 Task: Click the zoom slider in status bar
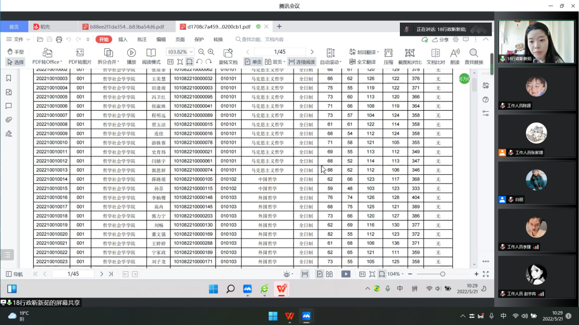442,274
